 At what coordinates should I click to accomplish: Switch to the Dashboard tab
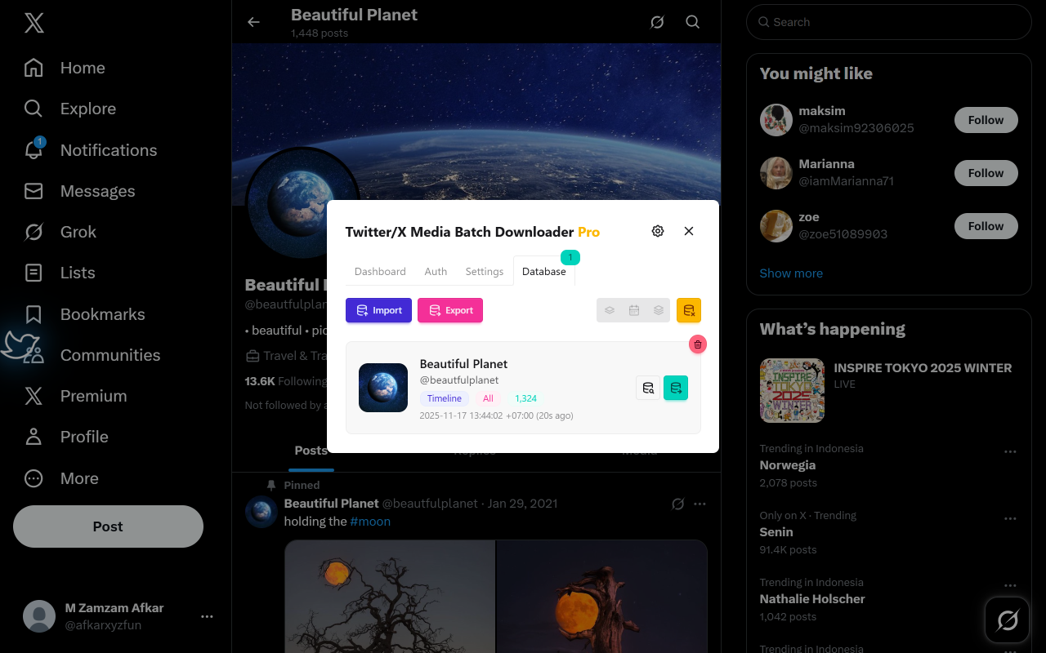[x=380, y=271]
